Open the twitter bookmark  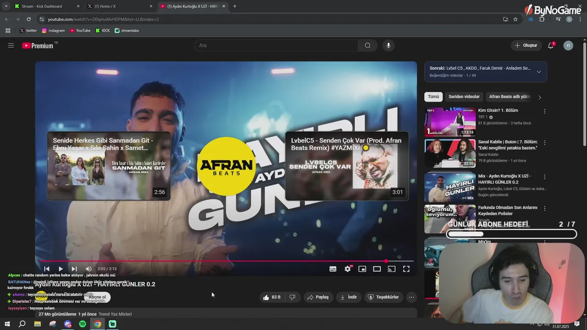28,31
